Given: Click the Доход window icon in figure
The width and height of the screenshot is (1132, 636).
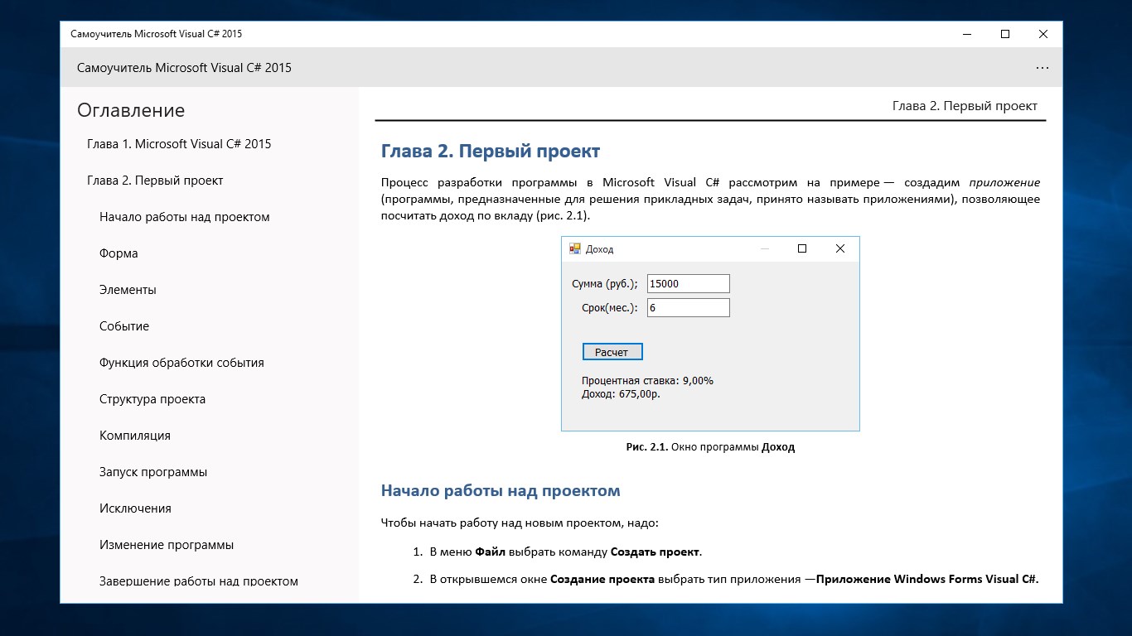Looking at the screenshot, I should (x=575, y=248).
